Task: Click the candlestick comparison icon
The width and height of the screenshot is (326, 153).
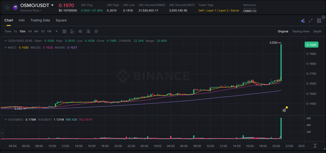Action: [x=80, y=31]
